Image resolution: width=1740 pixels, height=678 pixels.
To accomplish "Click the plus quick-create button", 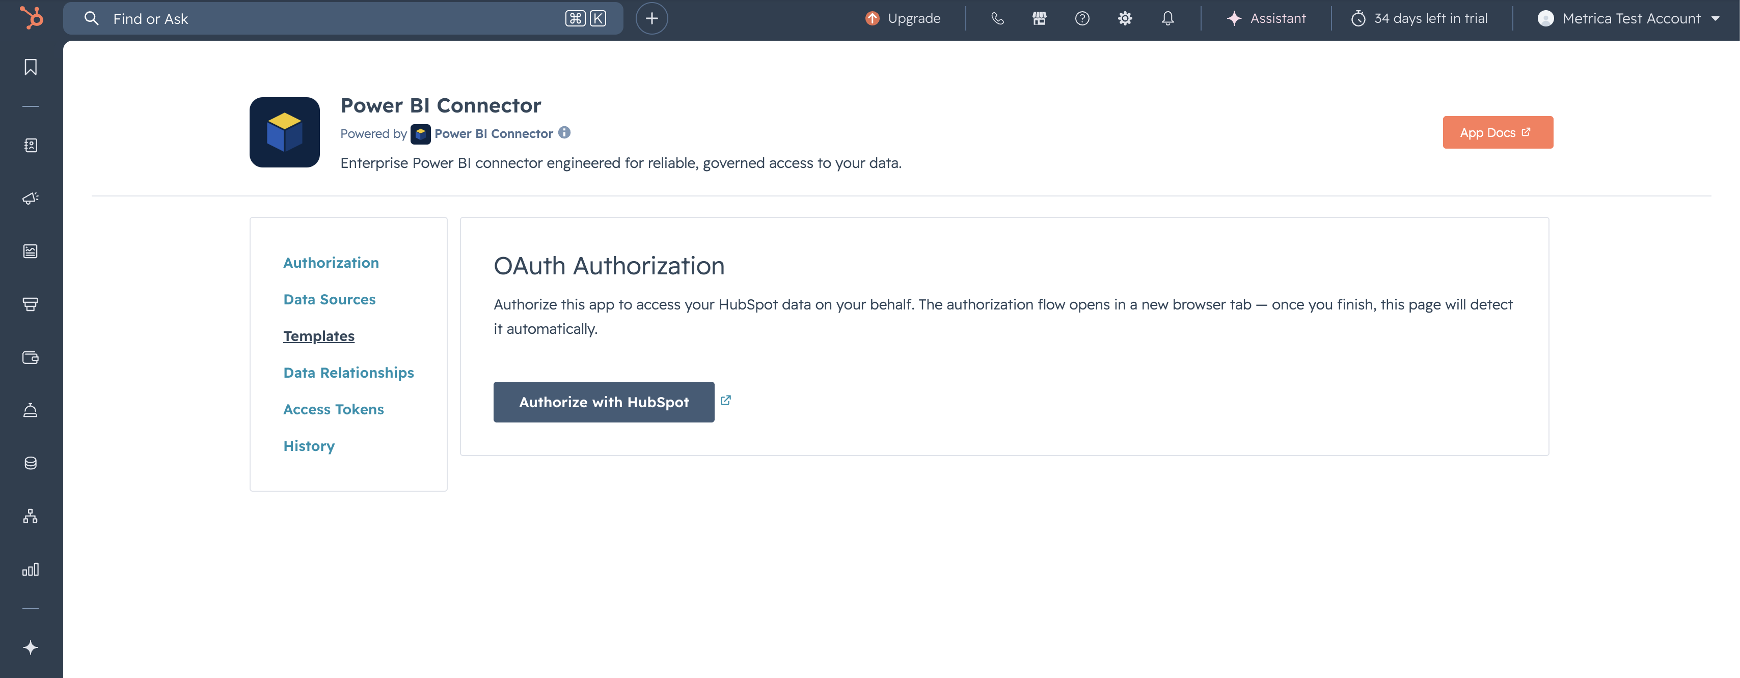I will 651,18.
